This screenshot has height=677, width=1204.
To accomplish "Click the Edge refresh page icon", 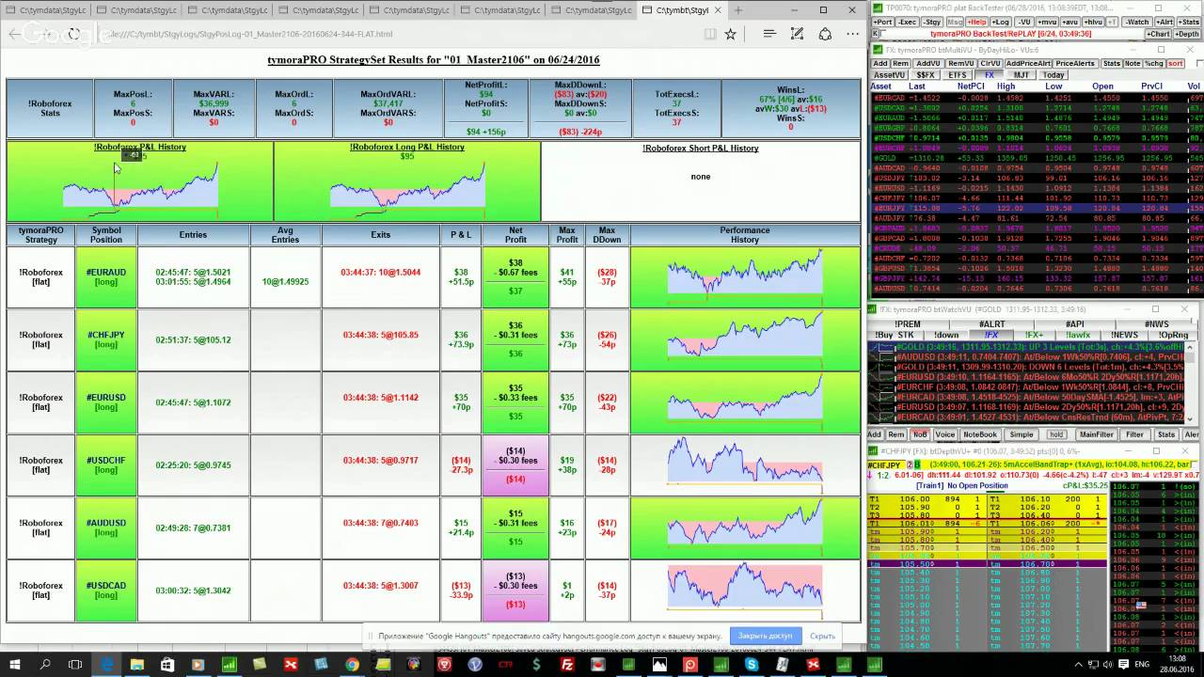I will coord(72,34).
